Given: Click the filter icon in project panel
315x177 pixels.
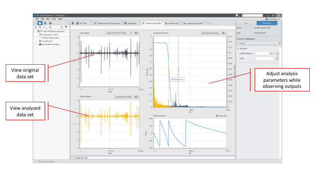Looking at the screenshot, I should 65,27.
